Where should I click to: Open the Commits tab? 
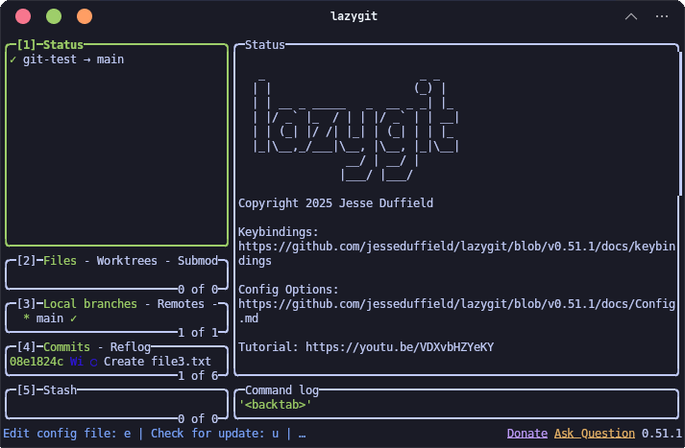66,347
